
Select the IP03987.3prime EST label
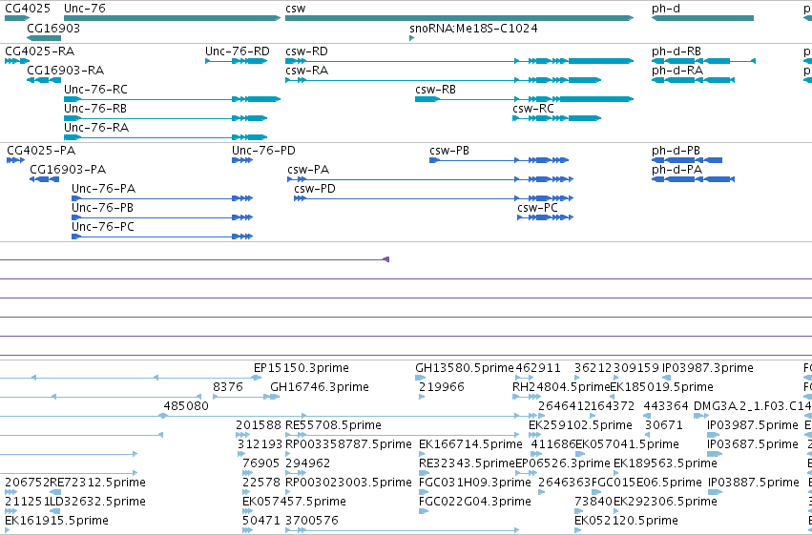(x=708, y=368)
